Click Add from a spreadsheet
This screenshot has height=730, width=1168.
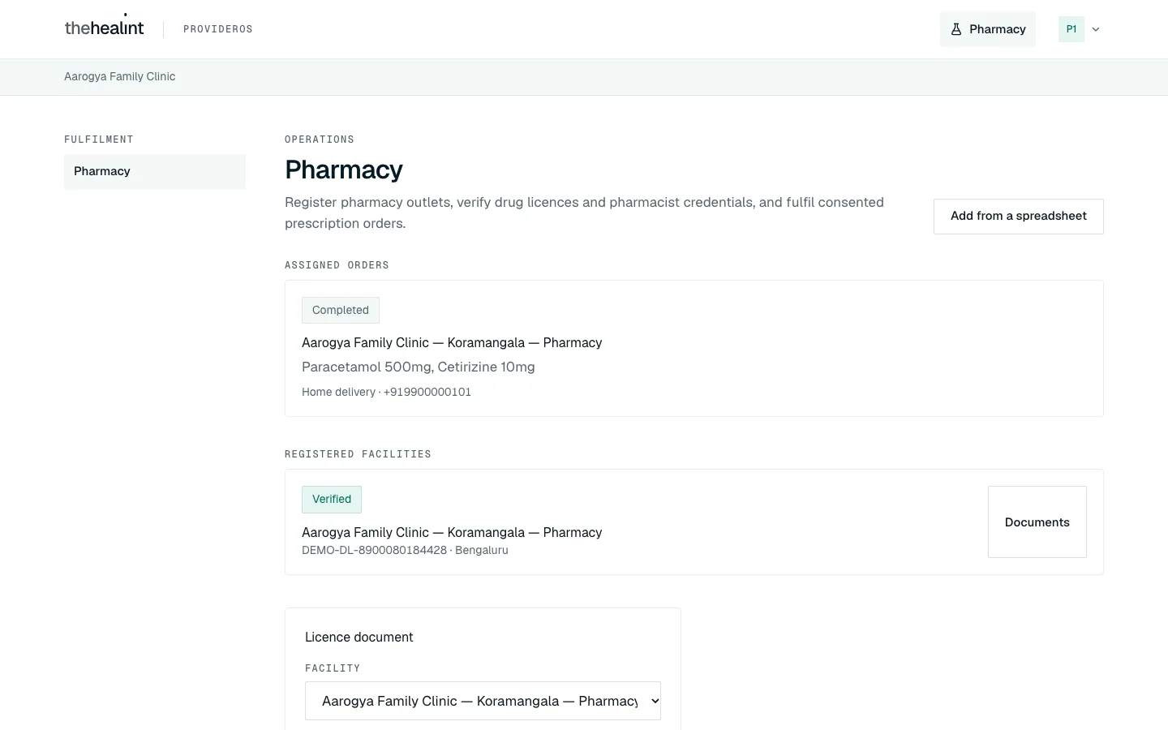[x=1019, y=217]
